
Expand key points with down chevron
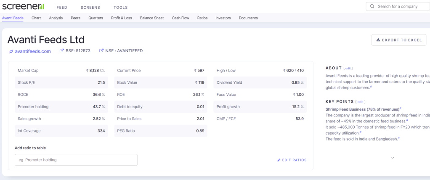393,158
